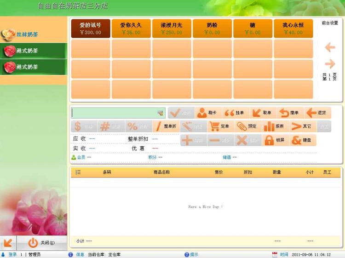Add 浪漫月光 ¥250.00 to the order

point(172,29)
